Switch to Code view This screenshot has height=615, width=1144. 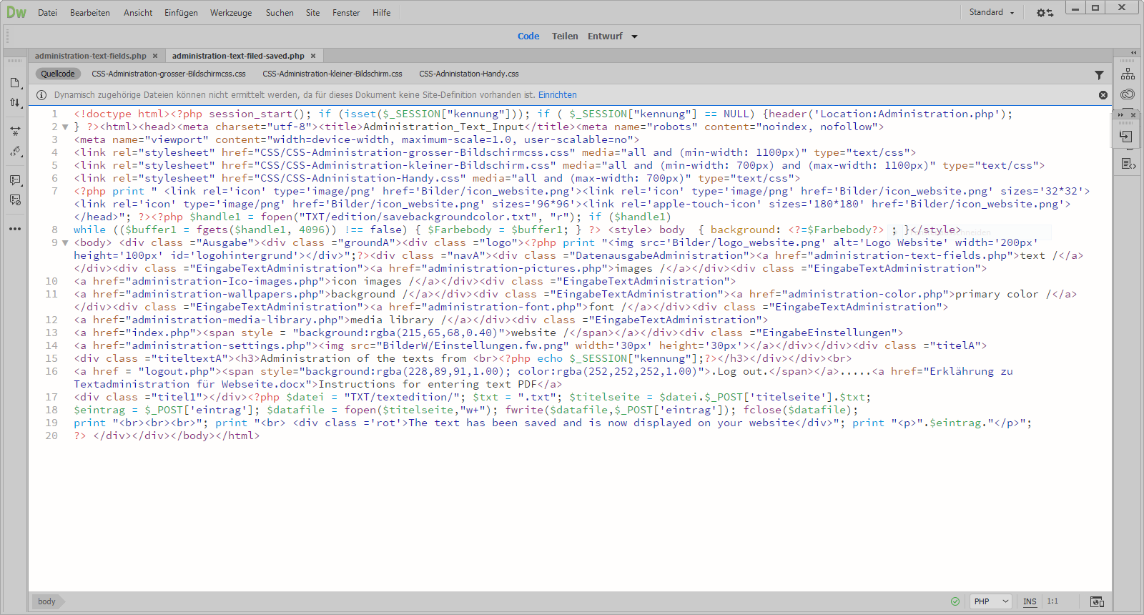point(528,36)
